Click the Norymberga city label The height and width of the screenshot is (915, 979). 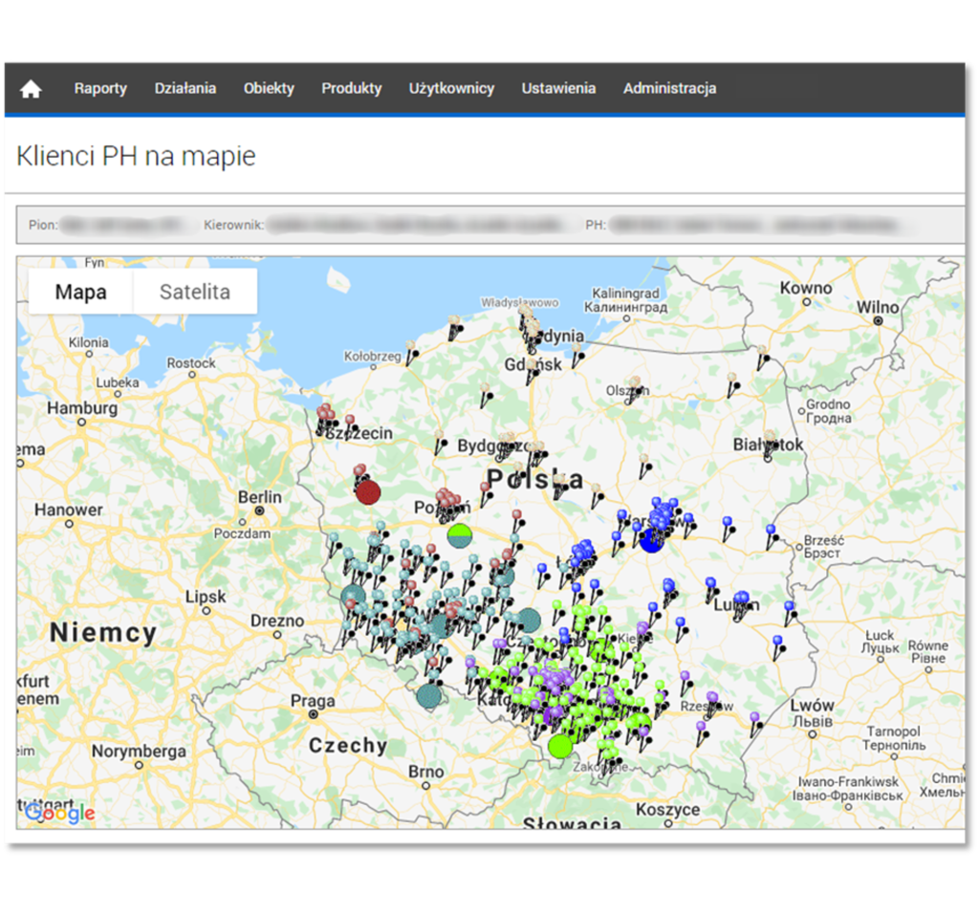point(139,752)
